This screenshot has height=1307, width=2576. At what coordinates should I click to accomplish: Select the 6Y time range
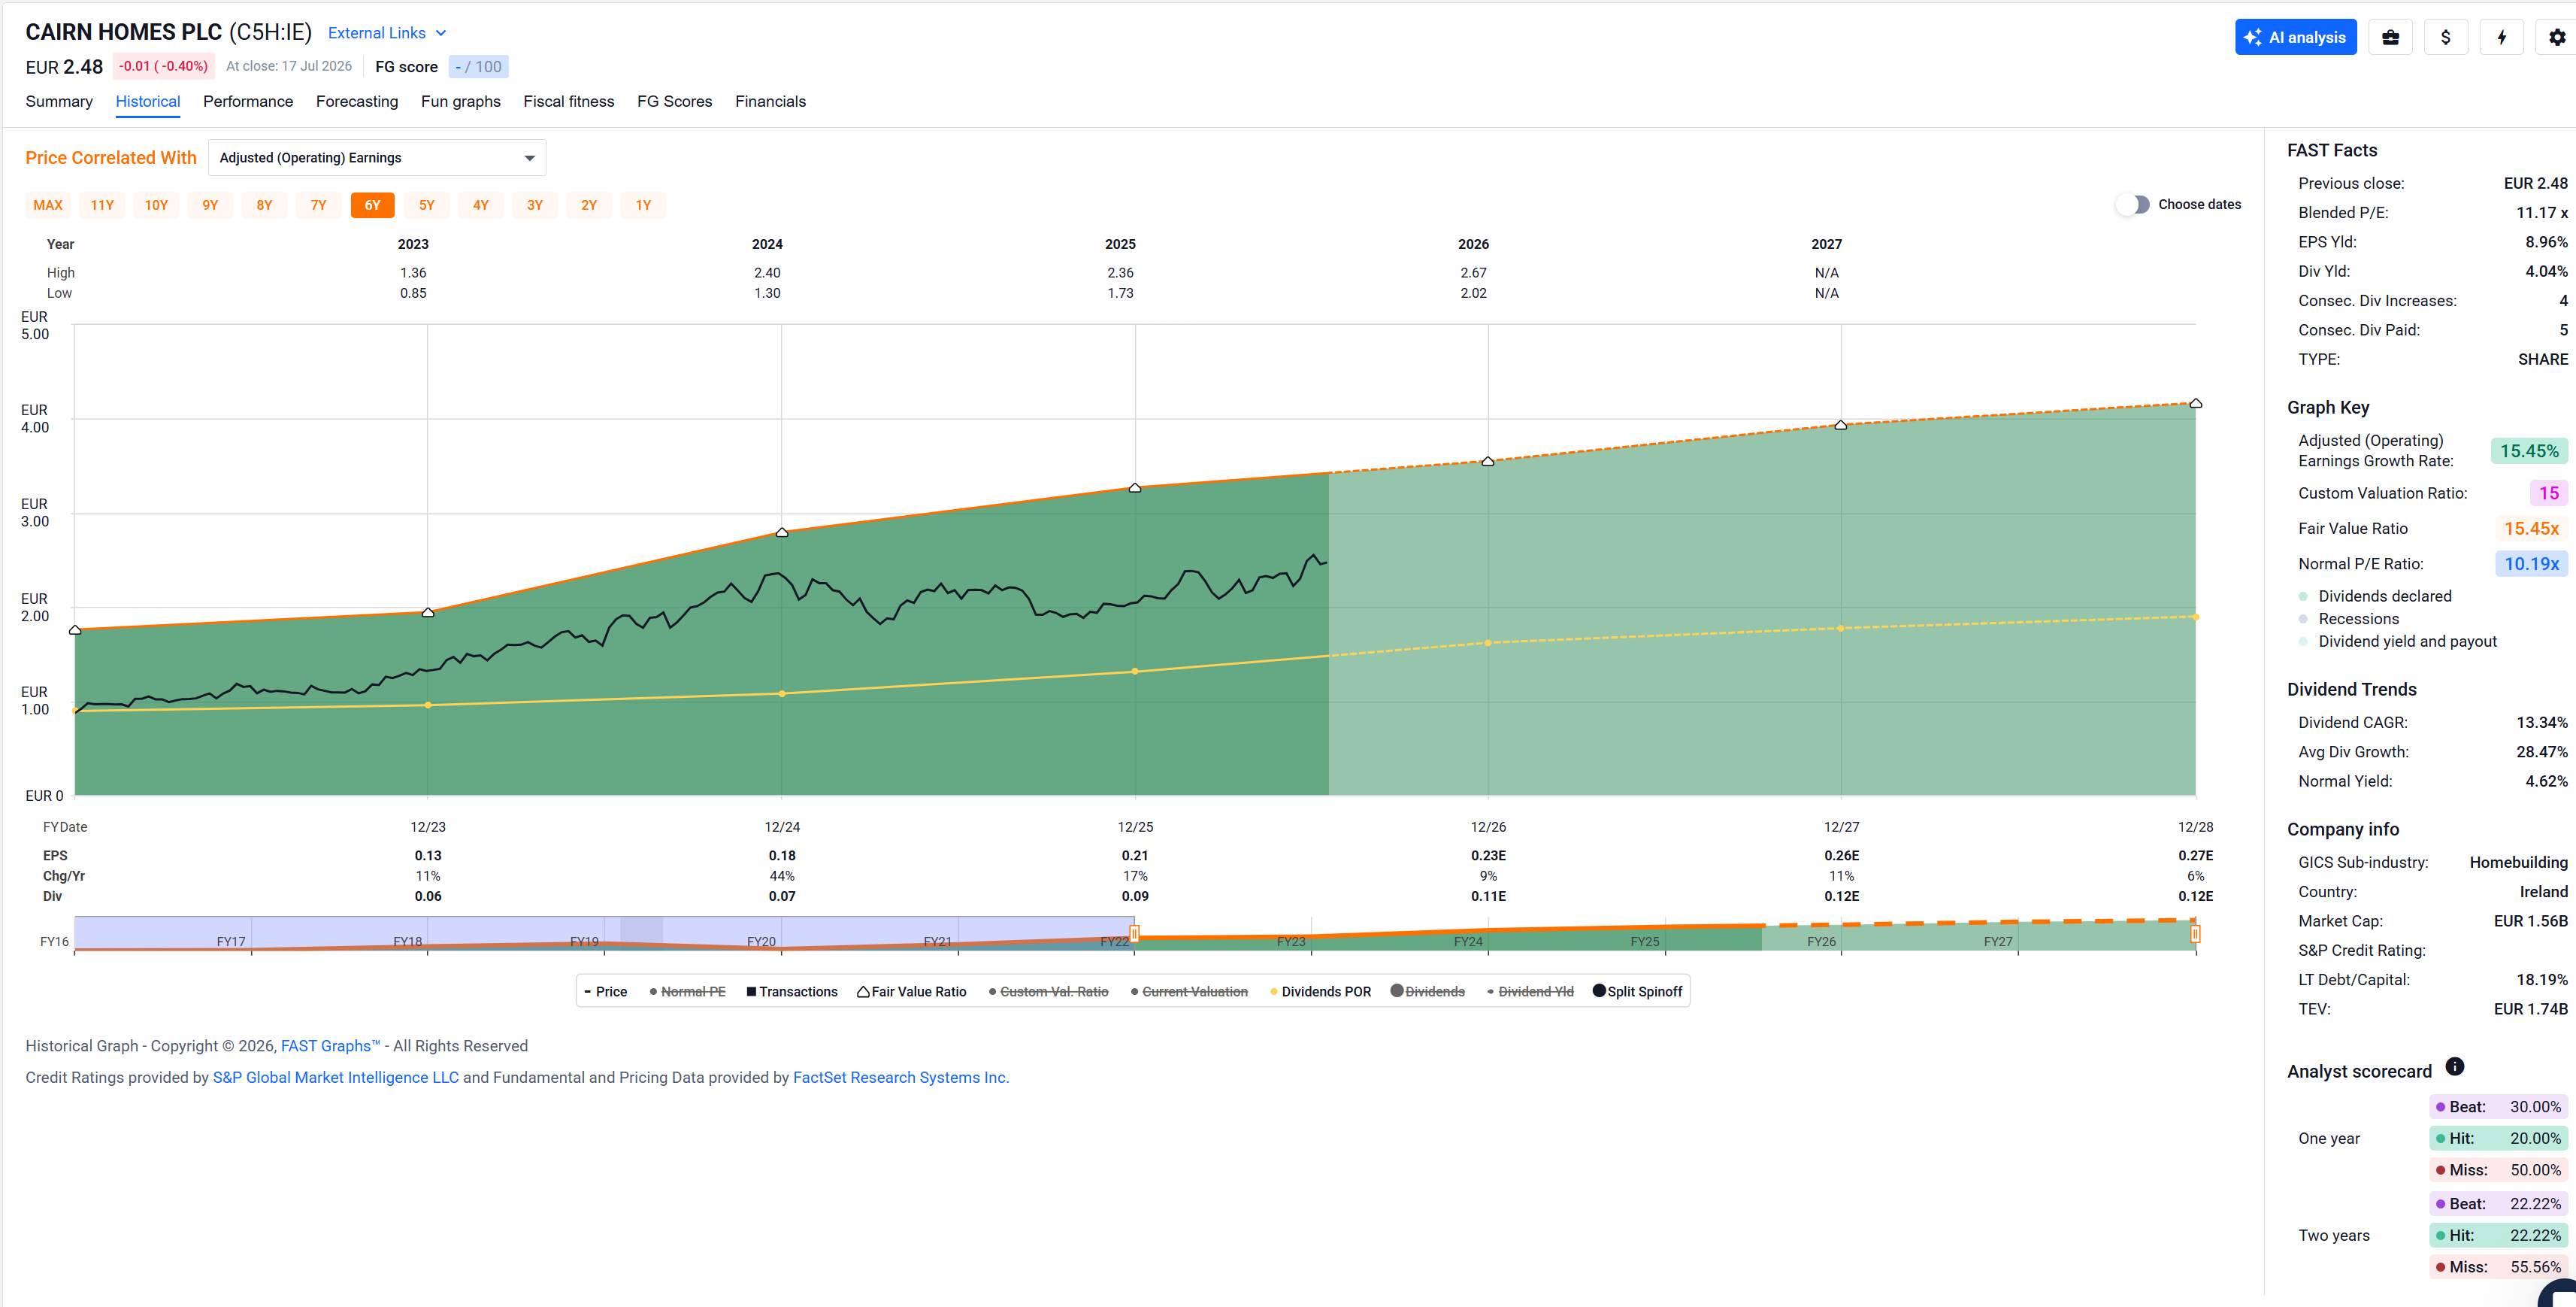pyautogui.click(x=373, y=205)
